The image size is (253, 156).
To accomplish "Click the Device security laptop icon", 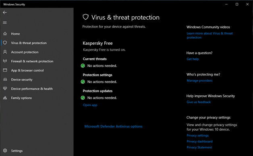I will 5,79.
